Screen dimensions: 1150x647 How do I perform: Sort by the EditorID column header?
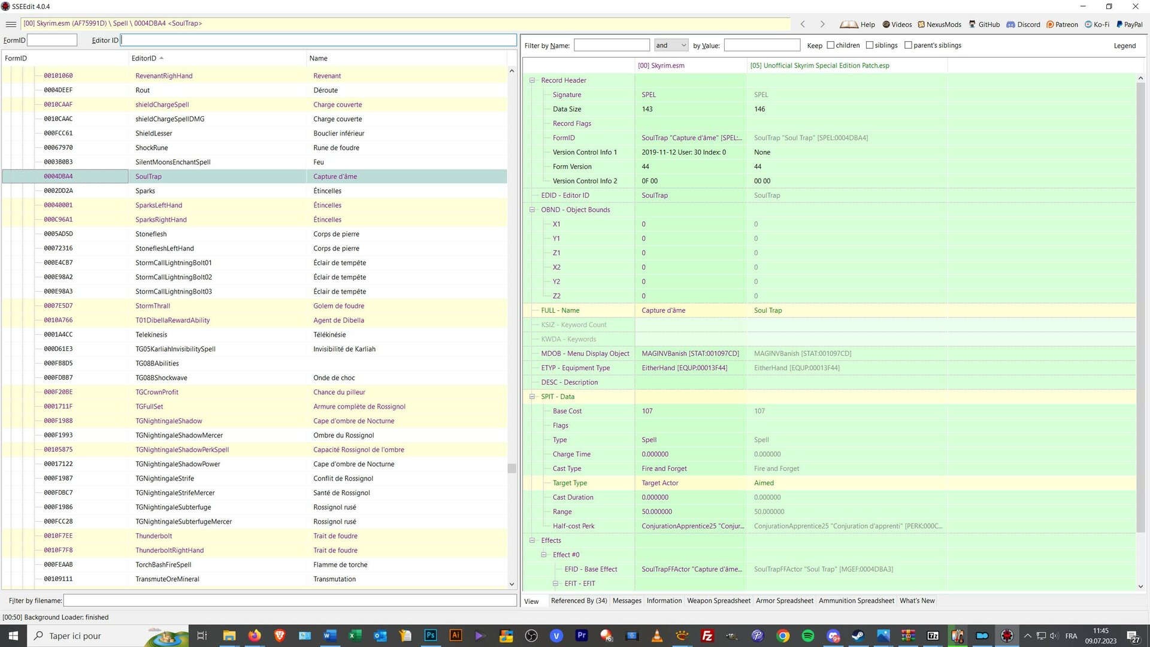[144, 58]
